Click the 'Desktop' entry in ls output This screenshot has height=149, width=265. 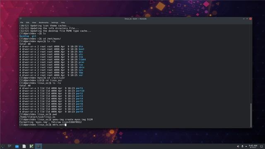pyautogui.click(x=24, y=36)
